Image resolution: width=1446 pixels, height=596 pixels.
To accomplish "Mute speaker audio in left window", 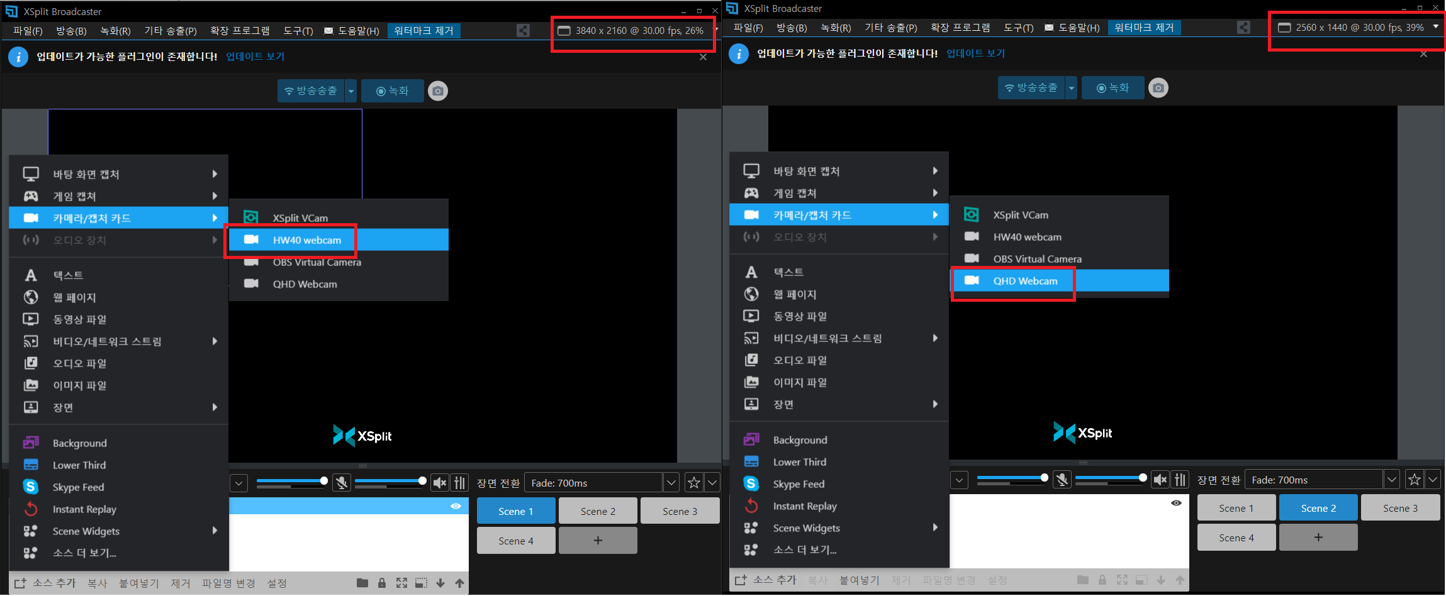I will [x=440, y=483].
